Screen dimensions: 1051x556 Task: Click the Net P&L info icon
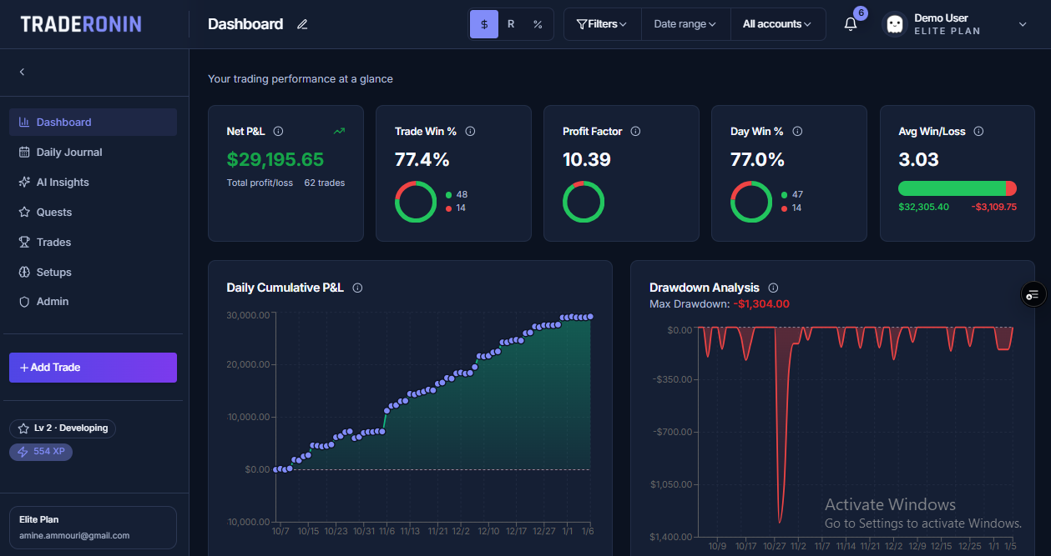tap(279, 131)
